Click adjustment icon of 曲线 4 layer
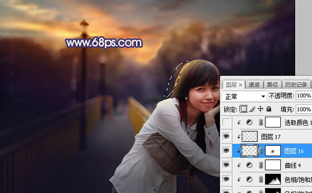 [249, 165]
